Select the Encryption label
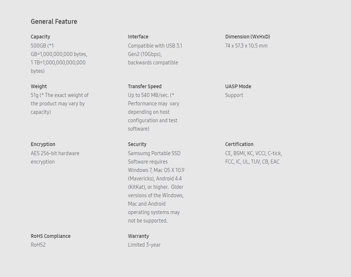The height and width of the screenshot is (277, 351). click(43, 144)
